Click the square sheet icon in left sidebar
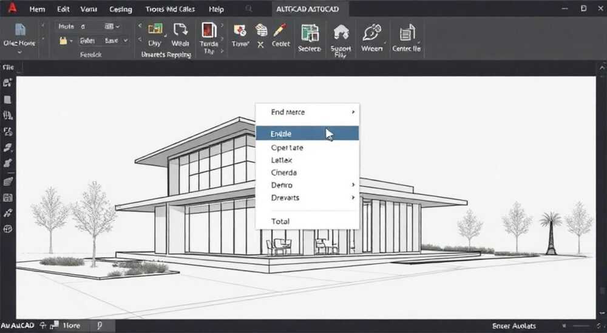Viewport: 607px width, 333px height. click(7, 100)
